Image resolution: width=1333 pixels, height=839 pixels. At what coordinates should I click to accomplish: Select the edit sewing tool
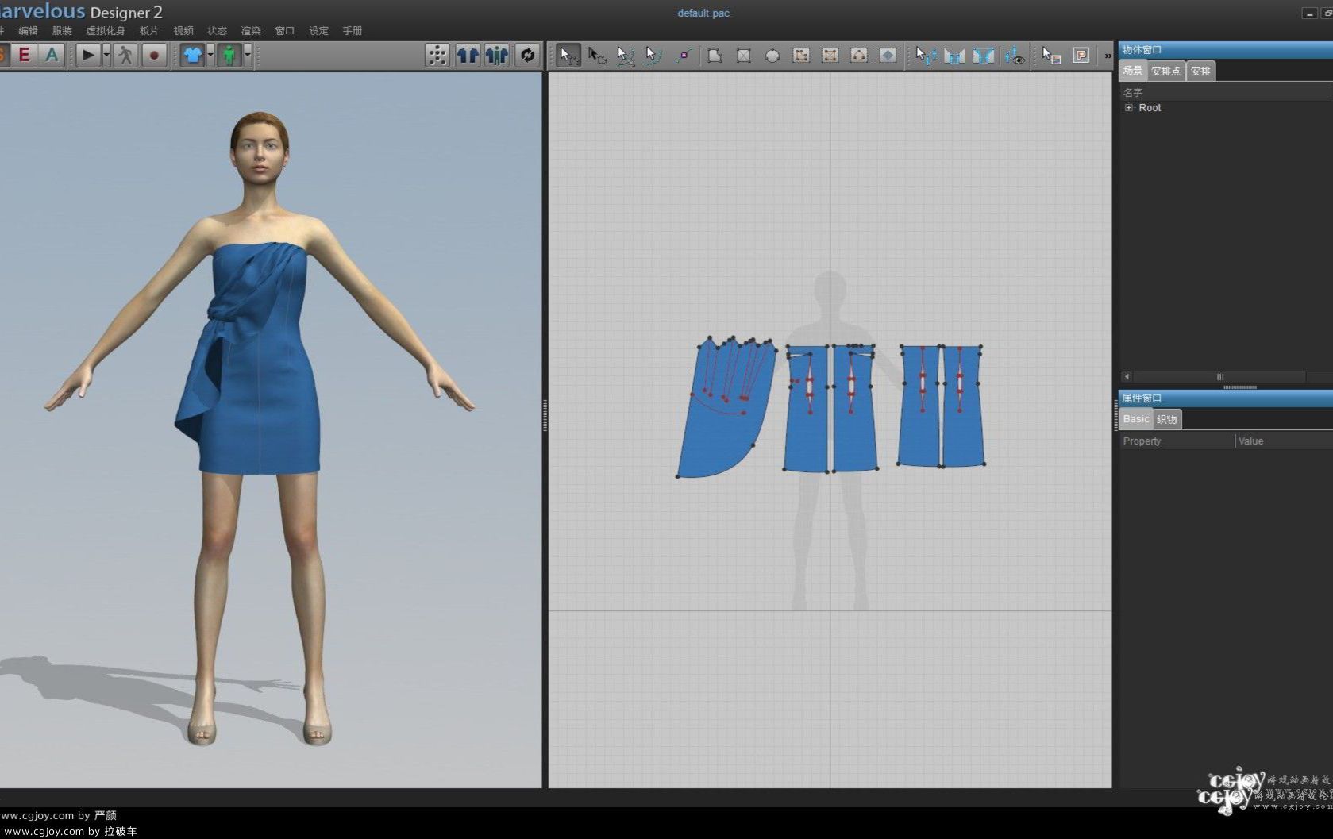(x=925, y=55)
